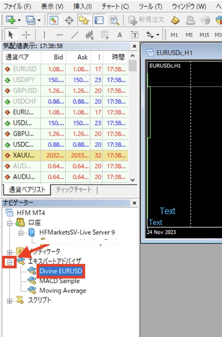Viewport: 222px width, 337px height.
Task: Switch to ティックチャート tab
Action: pyautogui.click(x=74, y=190)
